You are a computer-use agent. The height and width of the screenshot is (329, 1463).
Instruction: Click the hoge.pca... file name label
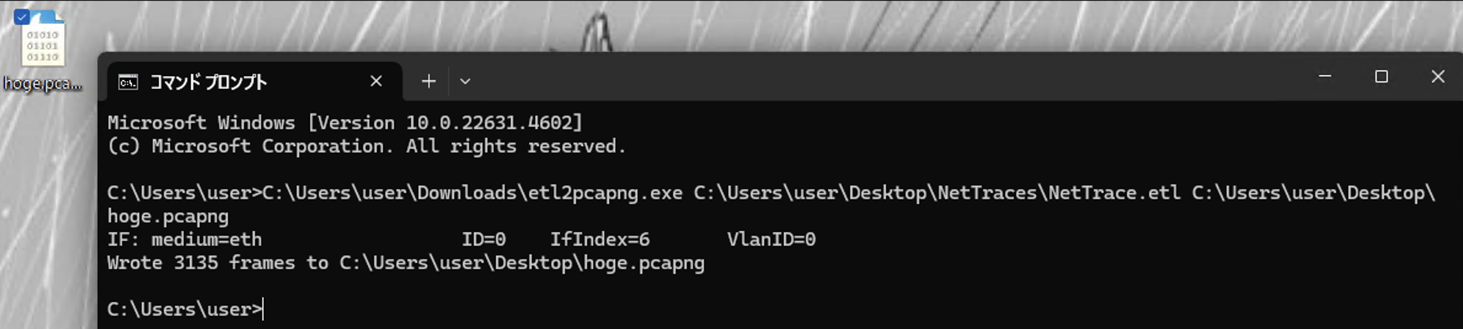[42, 83]
